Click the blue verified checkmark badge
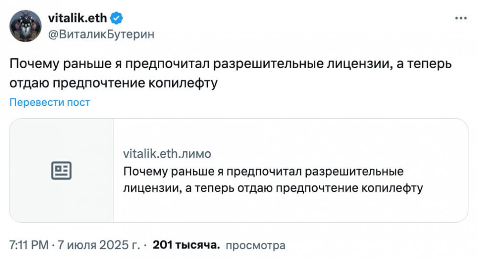This screenshot has height=260, width=477. 117,18
